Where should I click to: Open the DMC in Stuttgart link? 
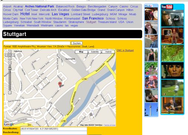coord(125,50)
